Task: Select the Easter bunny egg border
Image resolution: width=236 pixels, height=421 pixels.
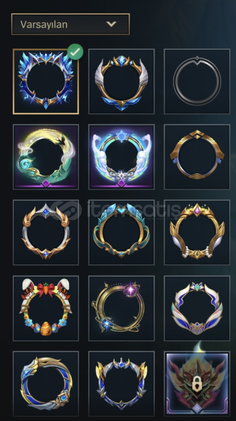Action: [46, 308]
